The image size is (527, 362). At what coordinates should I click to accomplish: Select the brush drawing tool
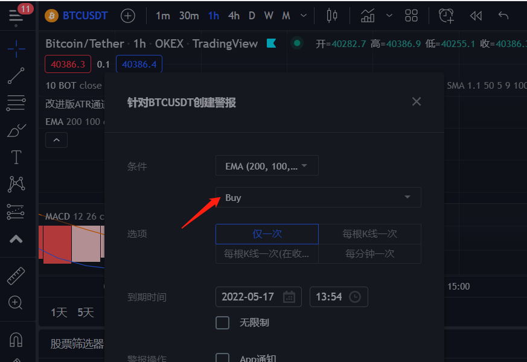pyautogui.click(x=16, y=130)
